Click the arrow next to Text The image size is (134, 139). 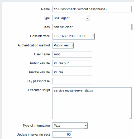tap(86, 126)
